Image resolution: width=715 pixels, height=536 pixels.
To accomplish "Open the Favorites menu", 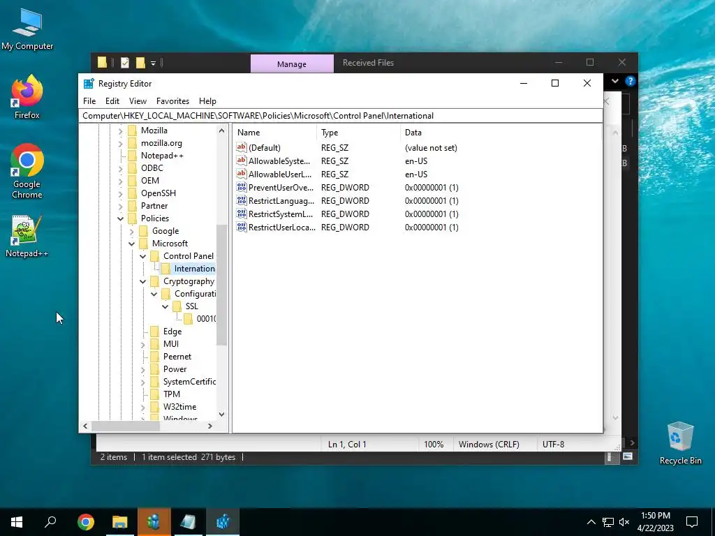I will click(x=172, y=101).
